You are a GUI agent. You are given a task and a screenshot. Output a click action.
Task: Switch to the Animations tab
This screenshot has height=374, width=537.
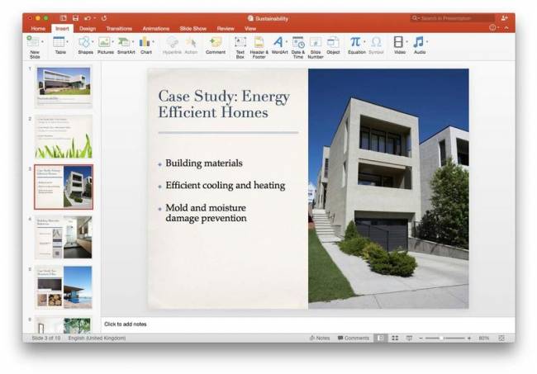click(x=156, y=28)
